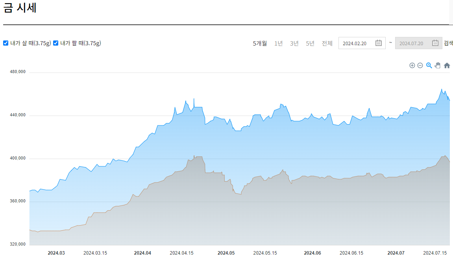Click the chart zoom out minus icon
Image resolution: width=453 pixels, height=257 pixels.
pos(420,66)
